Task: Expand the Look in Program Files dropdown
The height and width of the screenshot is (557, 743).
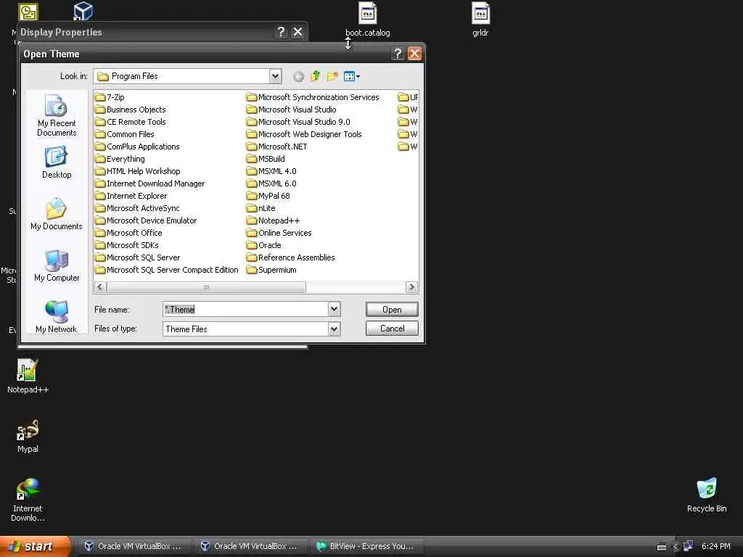Action: [x=275, y=76]
